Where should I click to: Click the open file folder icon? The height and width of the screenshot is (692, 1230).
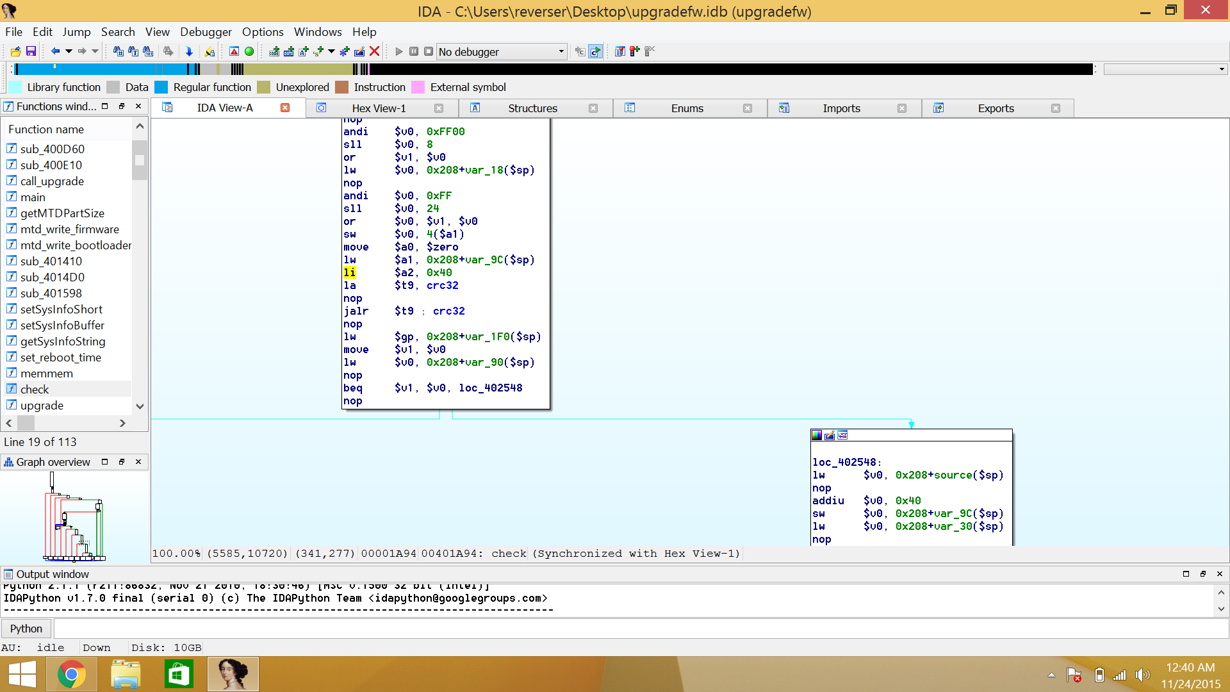15,51
